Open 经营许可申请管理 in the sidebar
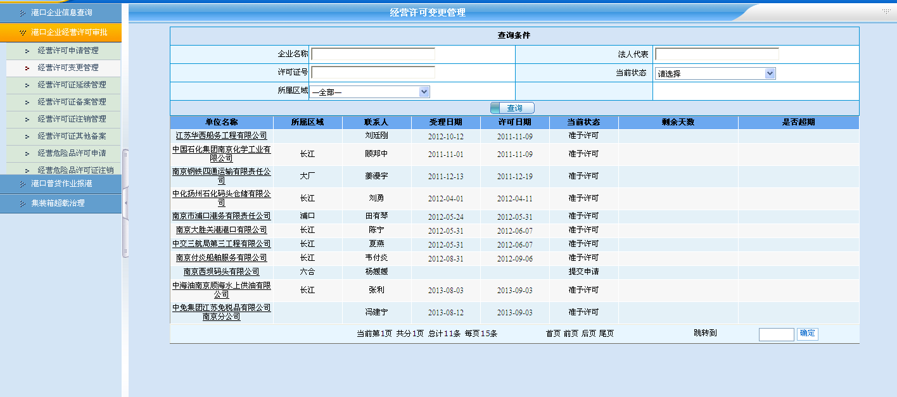The width and height of the screenshot is (897, 397). point(68,51)
